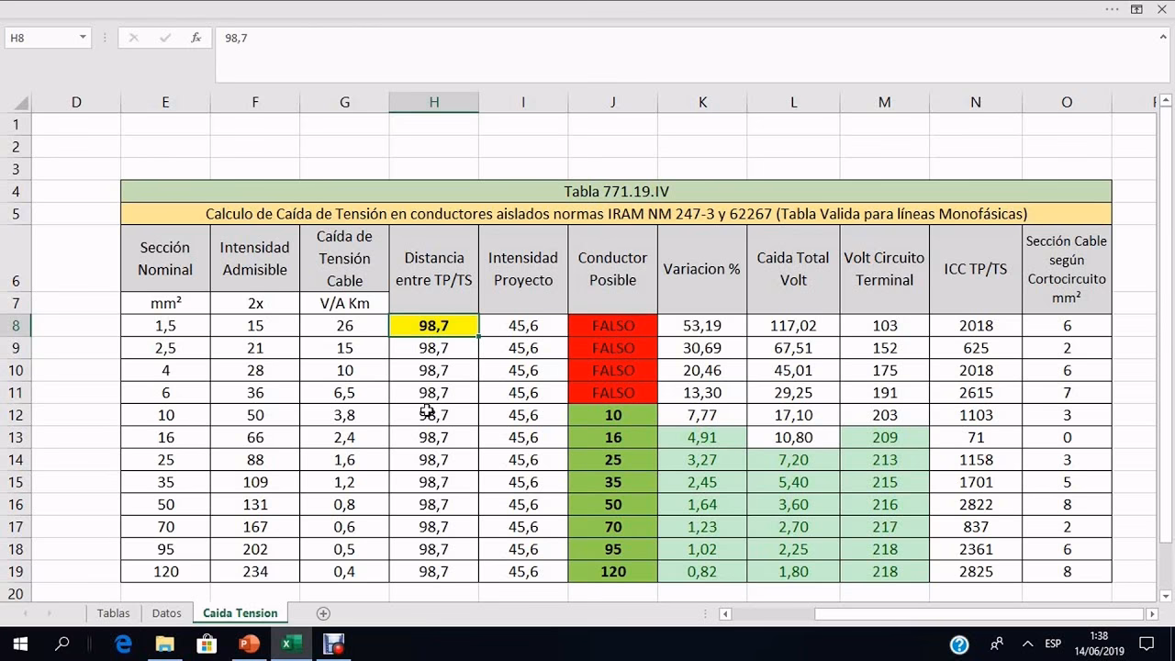This screenshot has width=1175, height=661.
Task: Select the yellow highlighted cell 98,7
Action: pos(433,326)
